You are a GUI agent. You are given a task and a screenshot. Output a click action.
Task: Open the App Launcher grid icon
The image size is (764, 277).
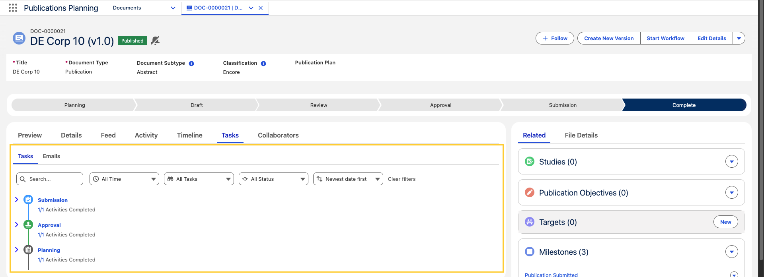pos(13,8)
